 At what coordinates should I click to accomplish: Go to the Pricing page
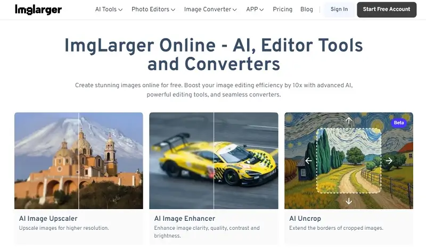[x=282, y=10]
